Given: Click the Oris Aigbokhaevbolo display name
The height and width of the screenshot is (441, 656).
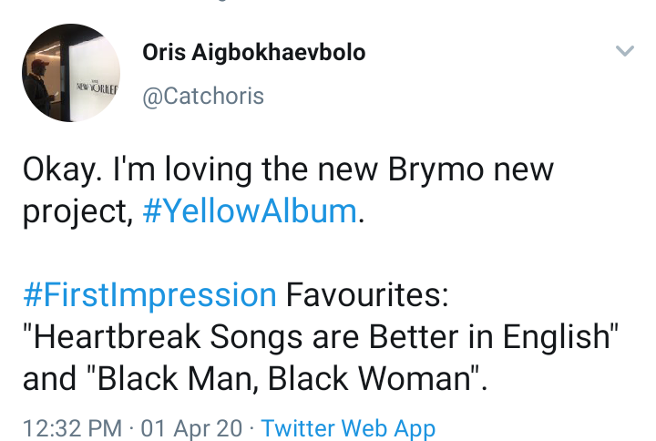Looking at the screenshot, I should click(254, 53).
